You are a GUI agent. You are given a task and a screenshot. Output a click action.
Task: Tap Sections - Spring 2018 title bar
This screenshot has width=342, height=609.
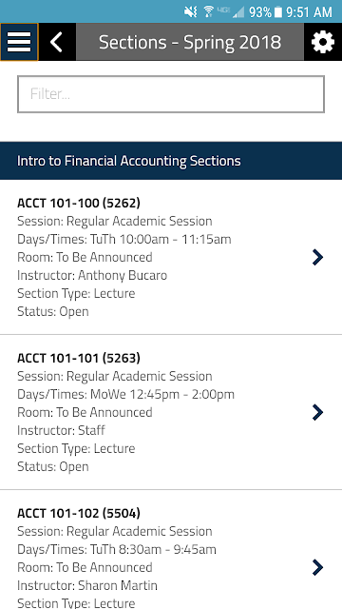(190, 42)
